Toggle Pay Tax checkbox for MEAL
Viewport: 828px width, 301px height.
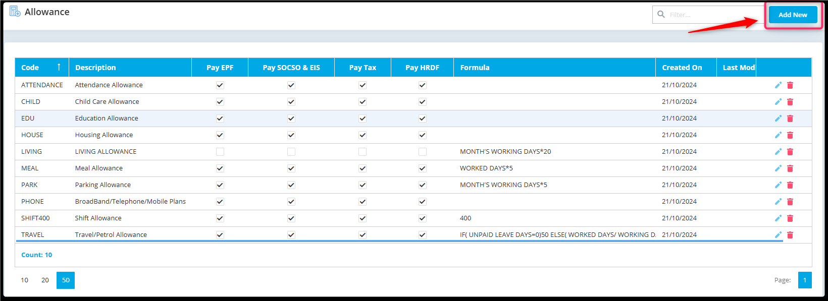point(363,168)
